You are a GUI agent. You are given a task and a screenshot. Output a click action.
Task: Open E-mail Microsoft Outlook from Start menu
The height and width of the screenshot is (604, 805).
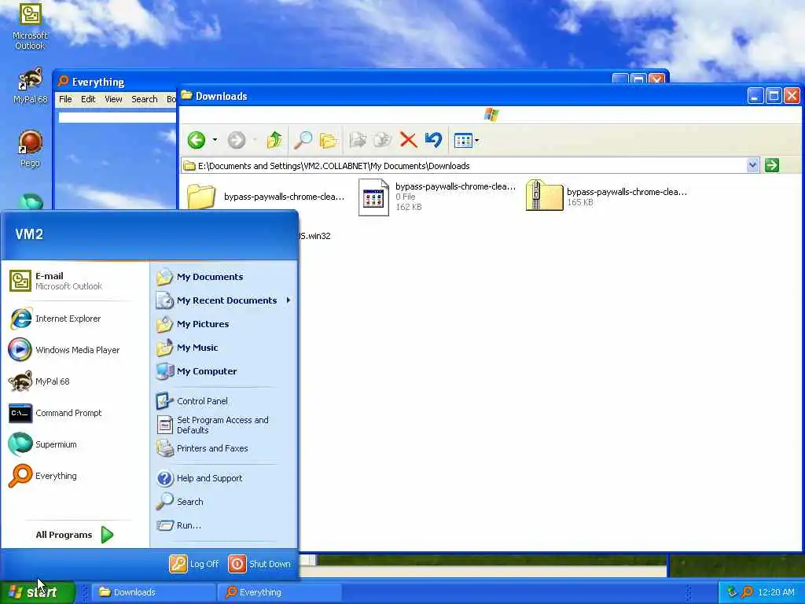(75, 281)
